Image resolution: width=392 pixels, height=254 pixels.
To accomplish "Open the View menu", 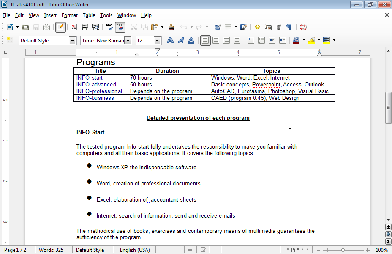I will (34, 15).
